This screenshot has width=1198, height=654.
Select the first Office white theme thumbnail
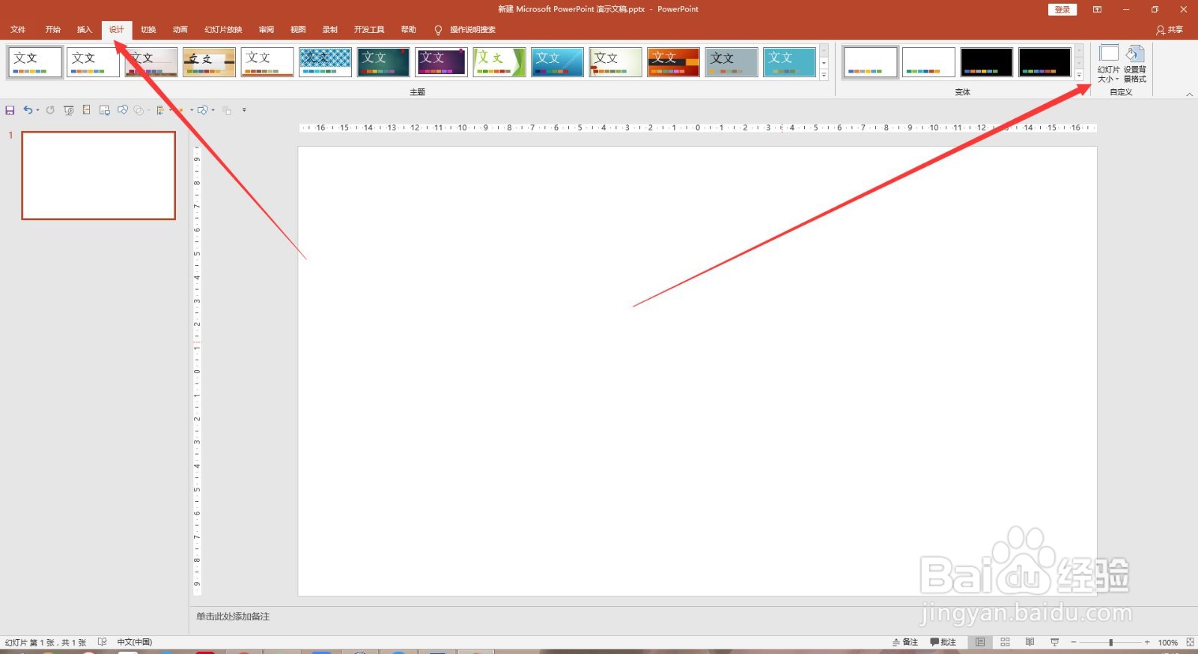pyautogui.click(x=35, y=62)
